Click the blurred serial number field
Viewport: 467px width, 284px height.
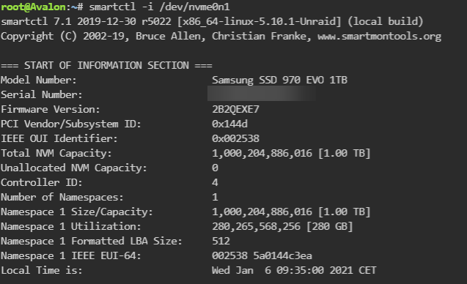coord(262,94)
